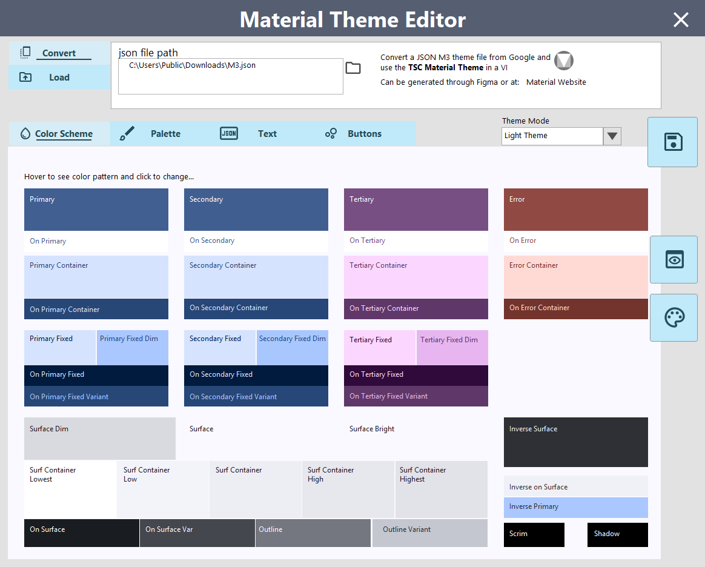This screenshot has width=705, height=567.
Task: Click the Primary color swatch
Action: (x=96, y=210)
